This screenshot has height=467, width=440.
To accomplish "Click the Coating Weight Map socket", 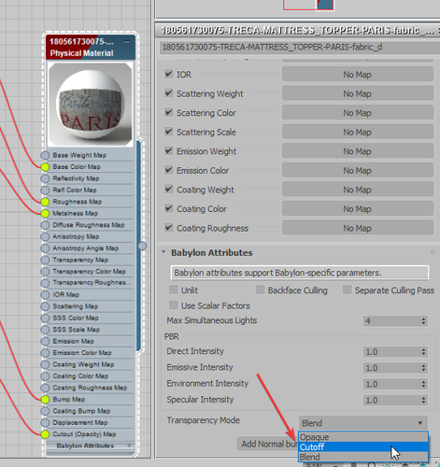I will click(x=45, y=364).
